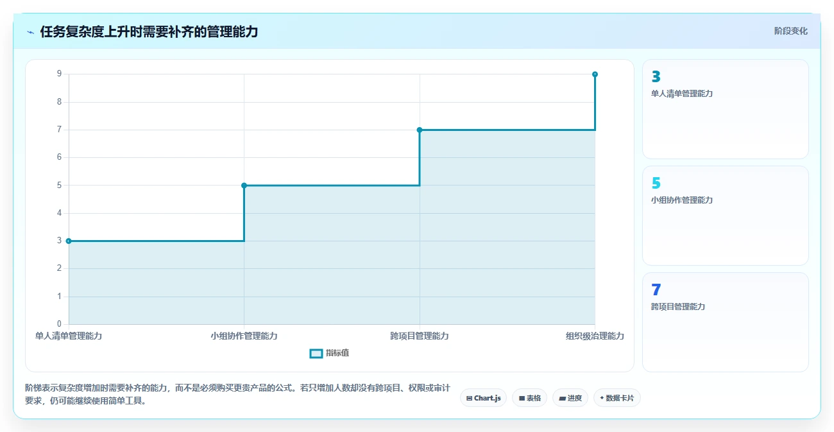Click the 进度 tag pill
The width and height of the screenshot is (834, 432).
[570, 398]
